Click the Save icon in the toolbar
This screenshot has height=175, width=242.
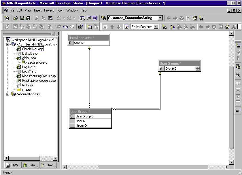click(22, 18)
